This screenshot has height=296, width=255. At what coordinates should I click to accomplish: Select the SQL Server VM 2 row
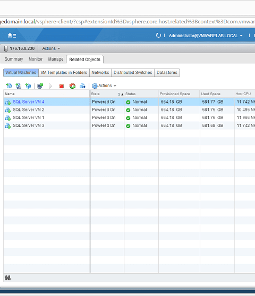[129, 109]
